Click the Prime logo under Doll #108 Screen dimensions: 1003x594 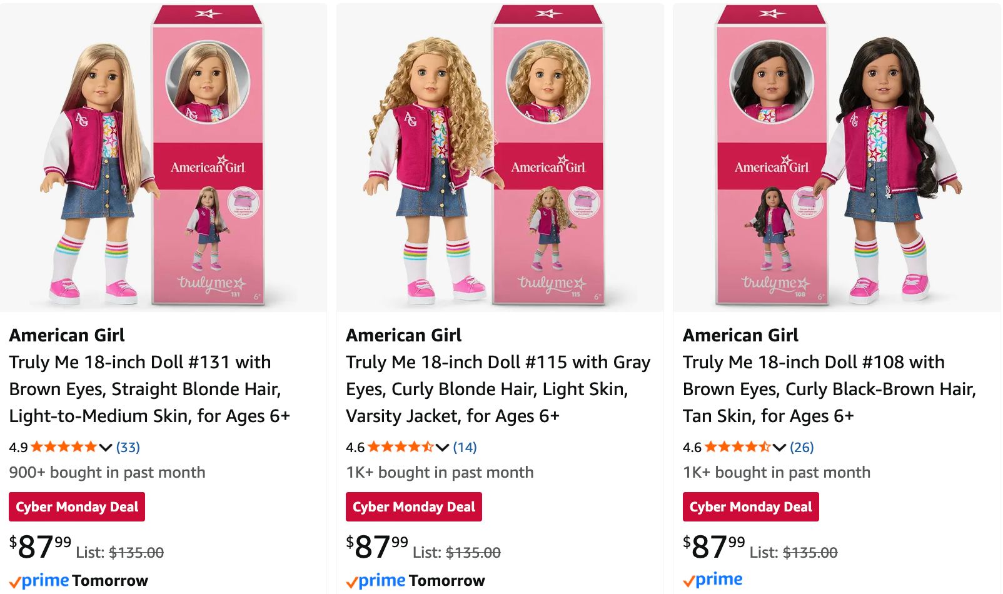[x=713, y=580]
